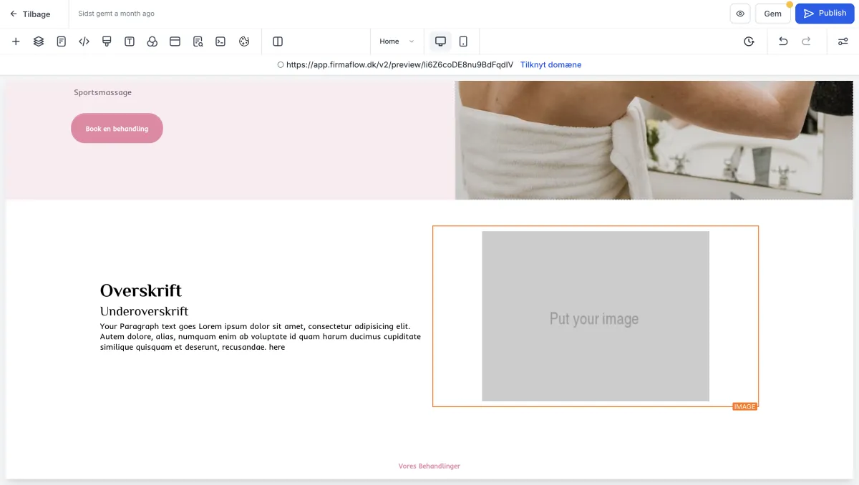Open the cookie icon settings
Screen dimensions: 859x485
tap(244, 41)
